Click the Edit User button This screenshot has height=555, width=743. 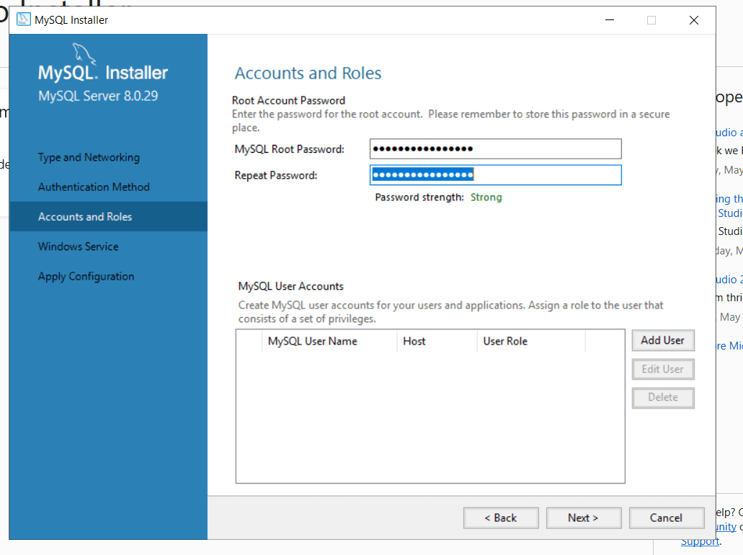point(662,369)
